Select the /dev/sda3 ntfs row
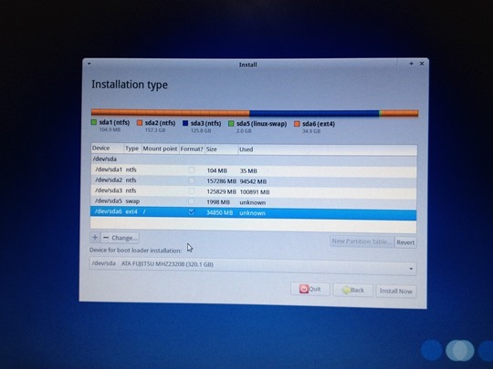493x369 pixels. click(254, 191)
